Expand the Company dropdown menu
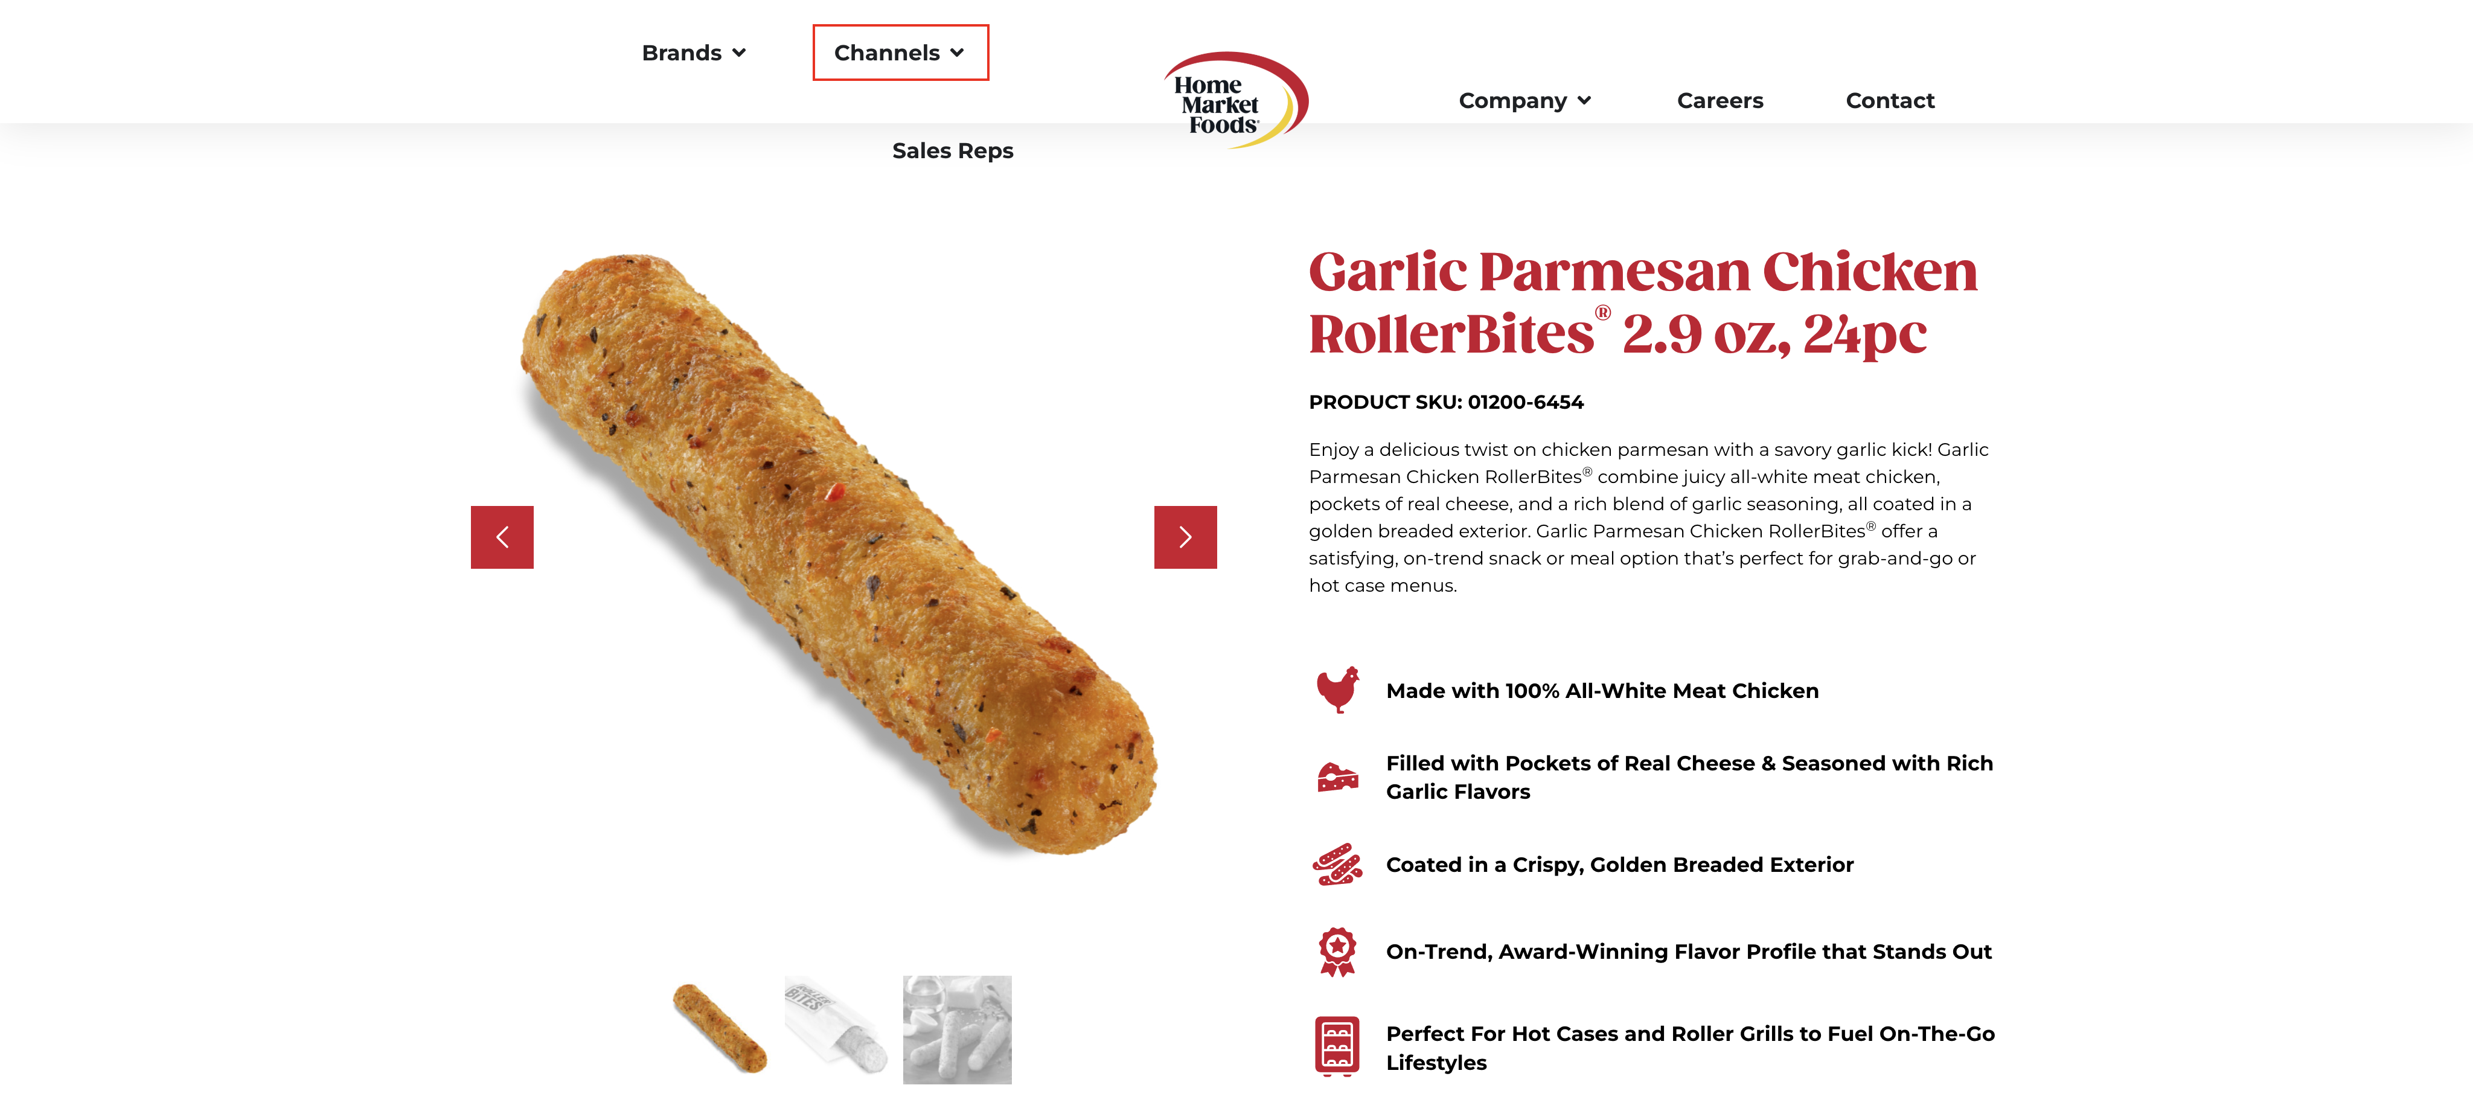 coord(1524,101)
